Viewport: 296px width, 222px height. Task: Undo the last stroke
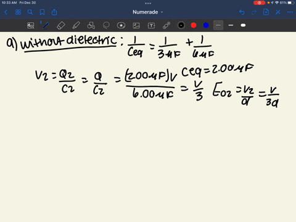pyautogui.click(x=242, y=12)
